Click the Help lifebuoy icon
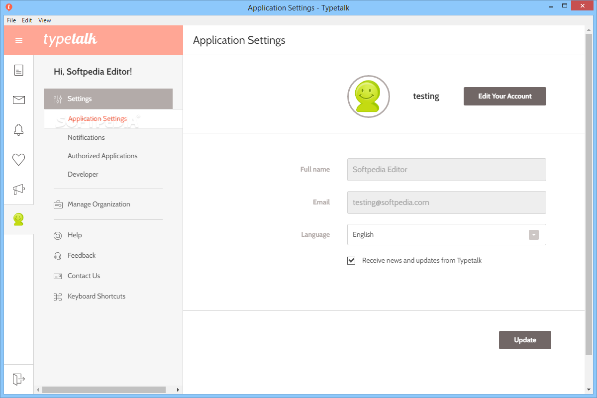The width and height of the screenshot is (597, 398). point(58,235)
